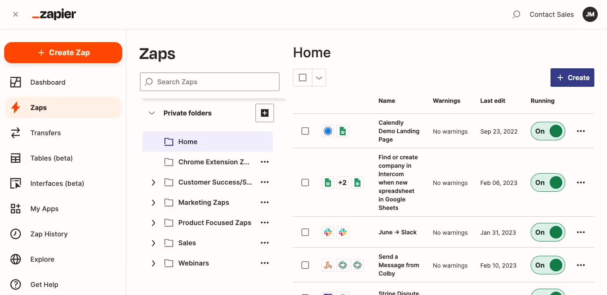Open the dropdown next to the bulk-select checkbox

click(x=319, y=78)
